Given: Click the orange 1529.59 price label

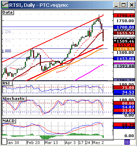Looking at the screenshot, I should [x=124, y=49].
